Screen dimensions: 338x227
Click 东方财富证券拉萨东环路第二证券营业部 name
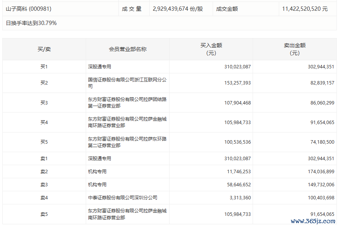[127, 142]
